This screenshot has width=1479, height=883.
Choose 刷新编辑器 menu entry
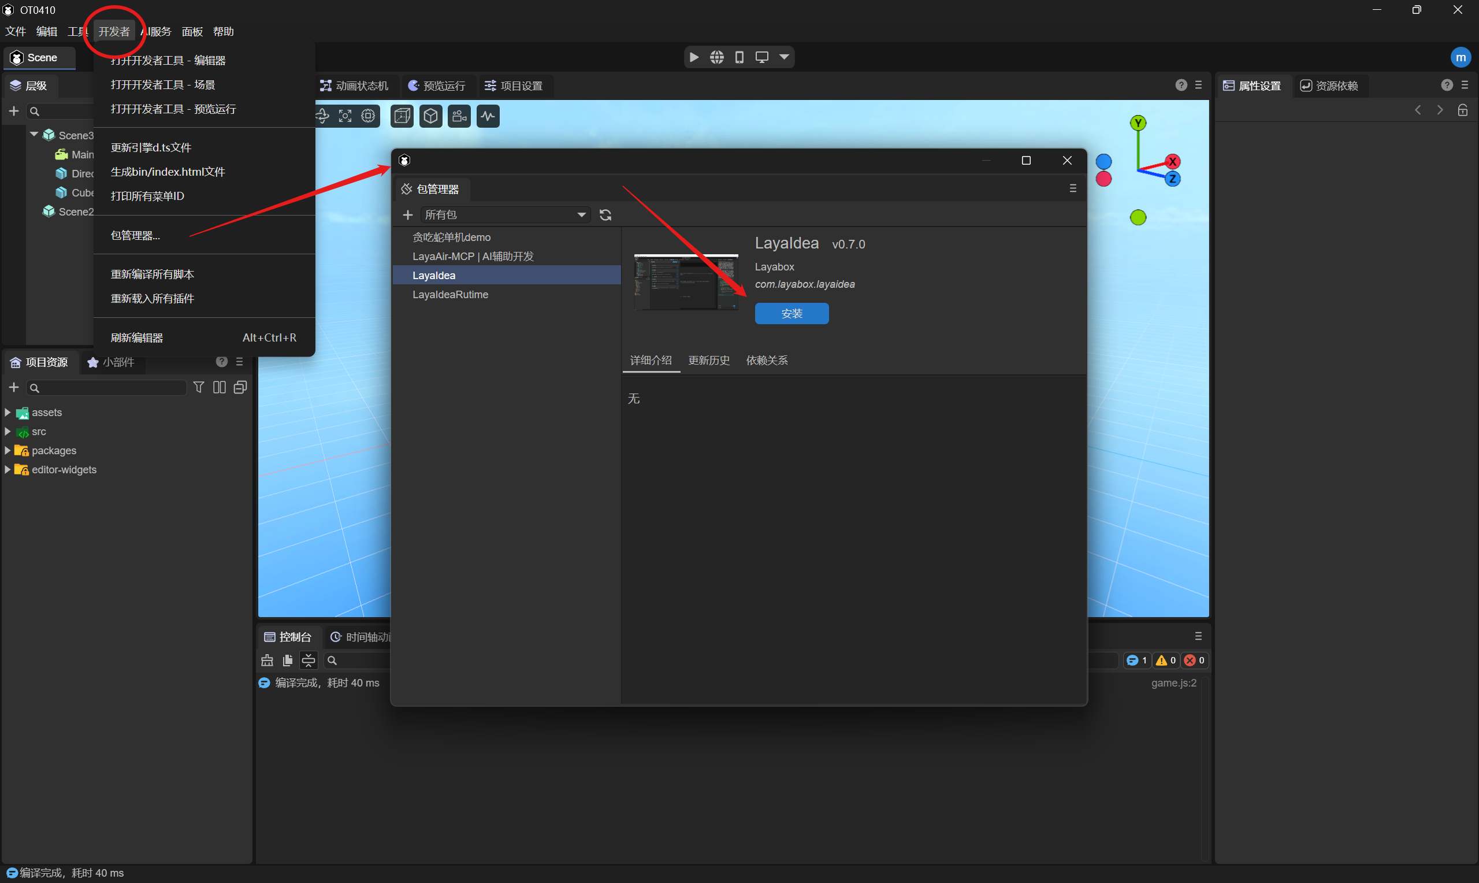204,338
